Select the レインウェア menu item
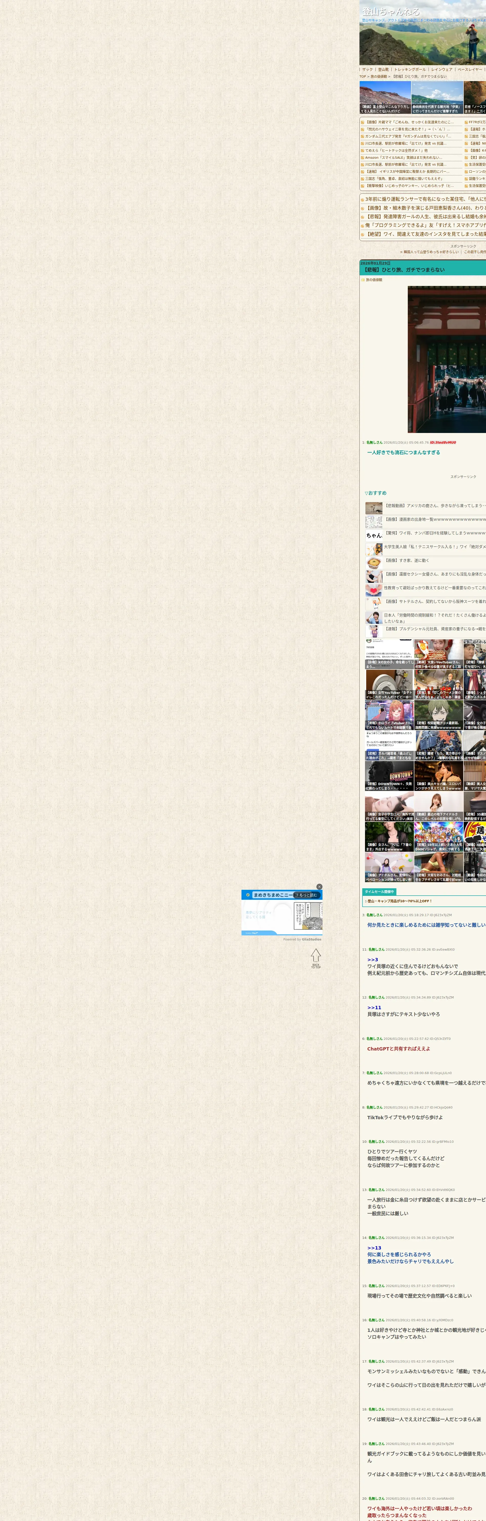Image resolution: width=486 pixels, height=1521 pixels. coord(441,70)
